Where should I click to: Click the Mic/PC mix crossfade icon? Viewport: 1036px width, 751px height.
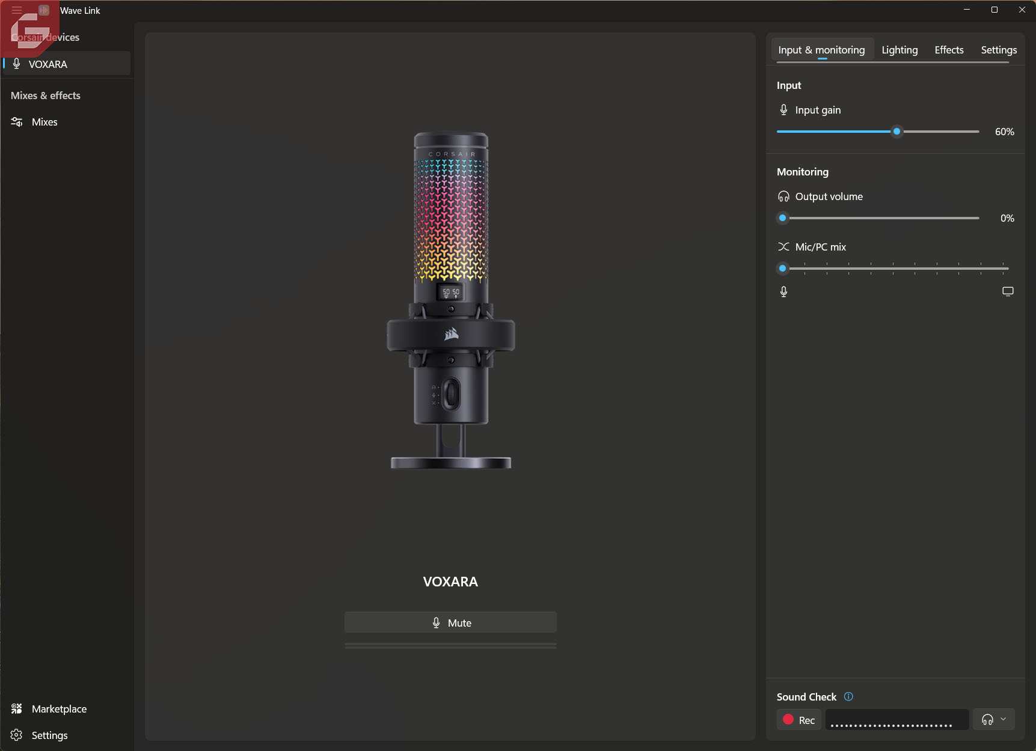tap(783, 247)
